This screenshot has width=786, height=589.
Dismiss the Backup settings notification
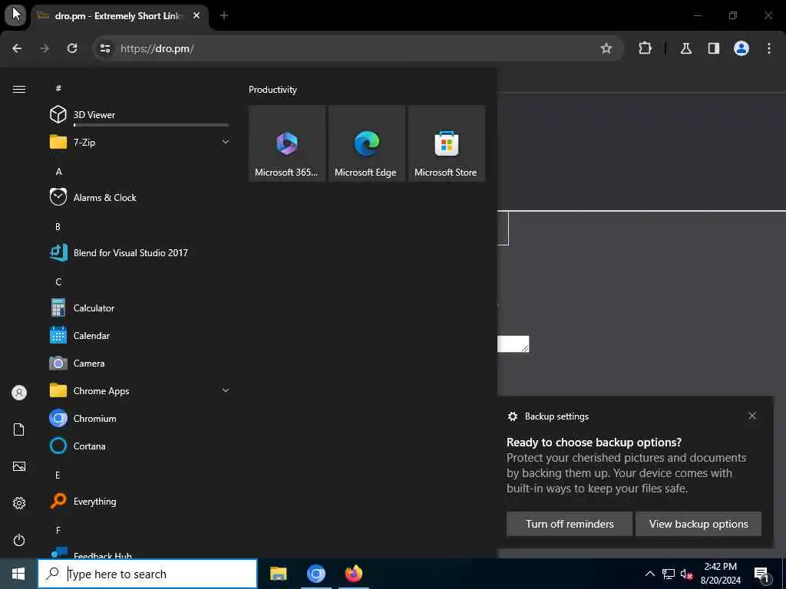coord(752,416)
